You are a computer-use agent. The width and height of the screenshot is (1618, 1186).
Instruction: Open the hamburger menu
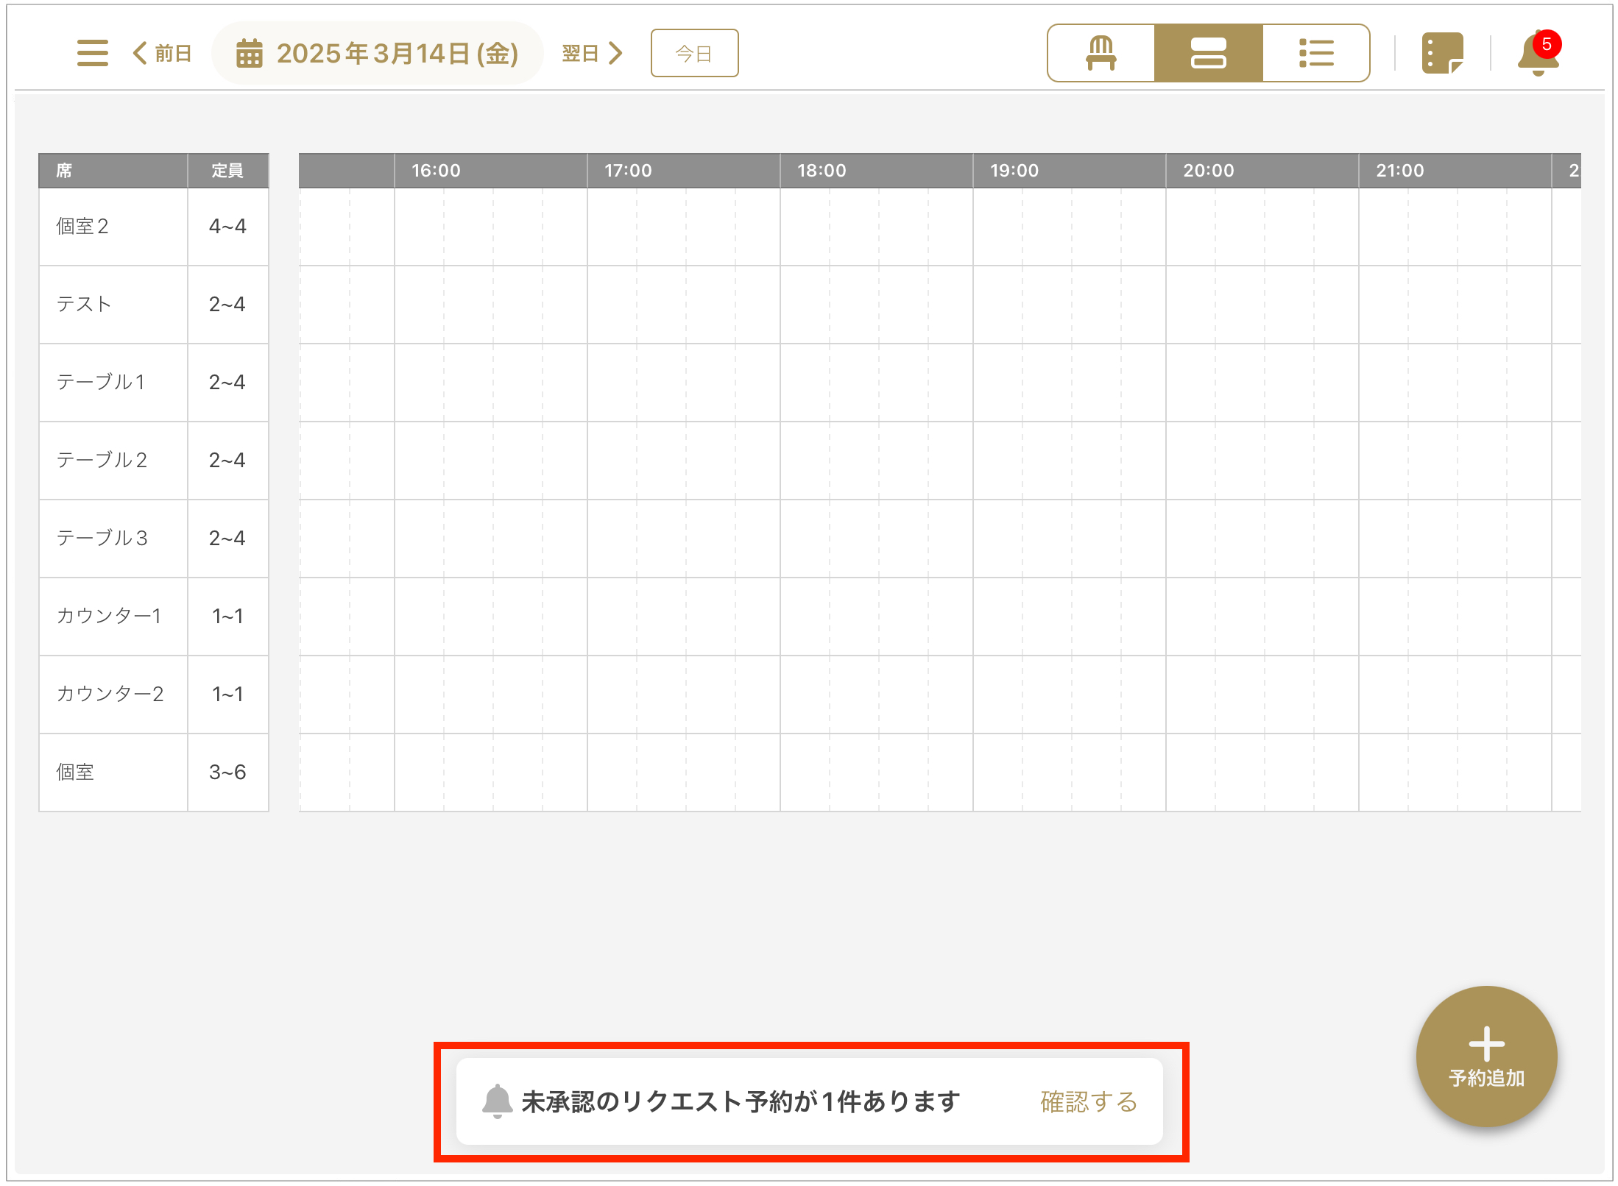(93, 53)
